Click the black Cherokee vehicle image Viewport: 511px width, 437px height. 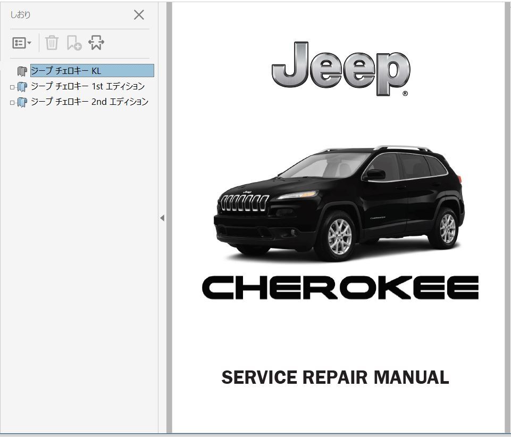(x=339, y=204)
